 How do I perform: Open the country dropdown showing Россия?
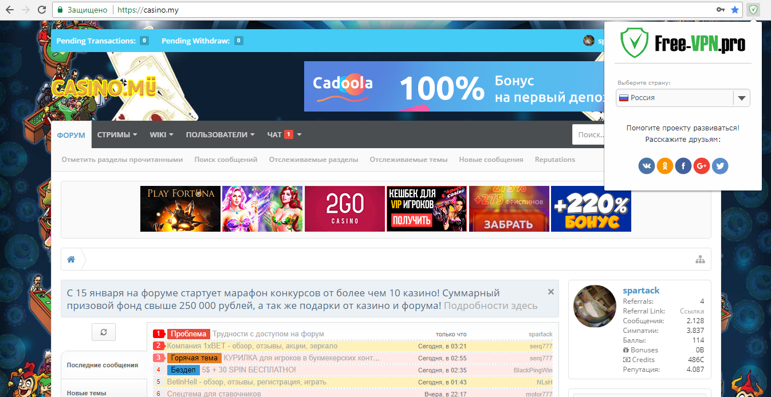click(683, 98)
